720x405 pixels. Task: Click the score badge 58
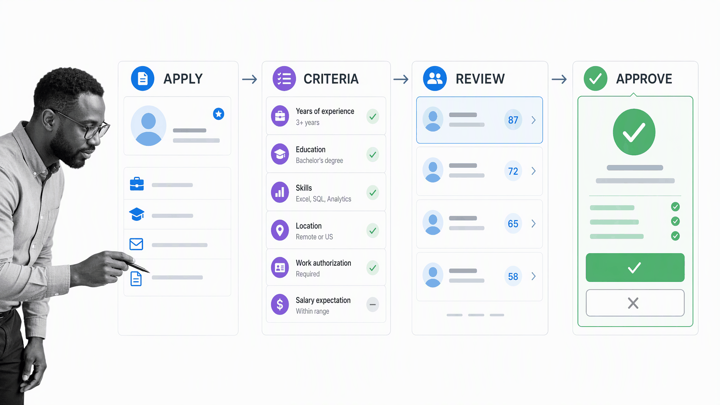[x=513, y=276]
